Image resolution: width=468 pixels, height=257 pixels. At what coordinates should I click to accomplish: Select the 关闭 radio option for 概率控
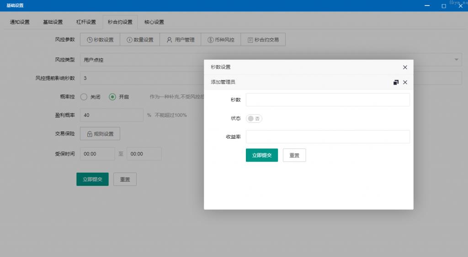coord(84,97)
